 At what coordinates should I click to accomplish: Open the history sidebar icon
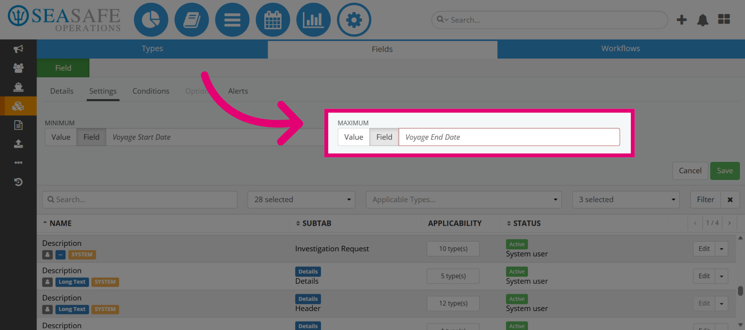[x=18, y=182]
